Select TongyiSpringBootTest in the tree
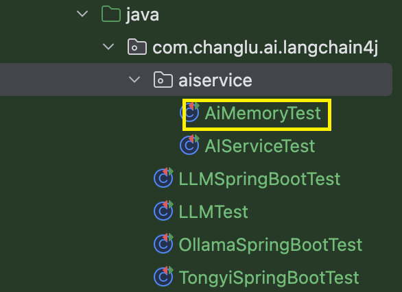 [x=269, y=278]
